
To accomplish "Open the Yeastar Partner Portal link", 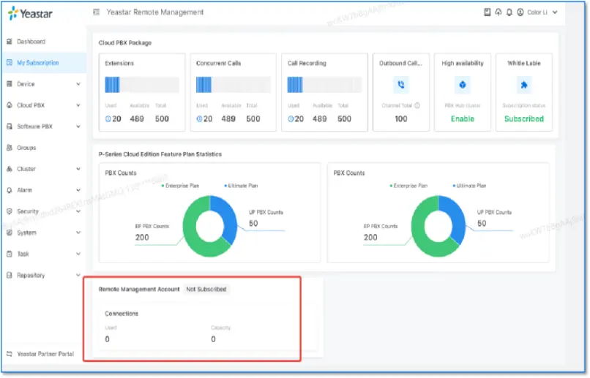I will click(45, 354).
